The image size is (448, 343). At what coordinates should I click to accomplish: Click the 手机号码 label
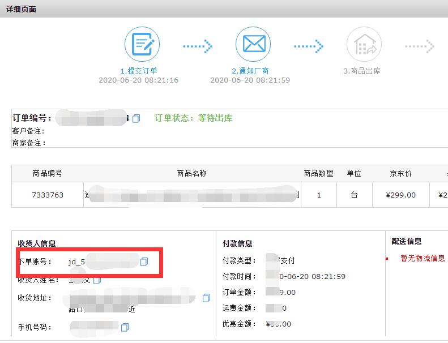pyautogui.click(x=35, y=327)
